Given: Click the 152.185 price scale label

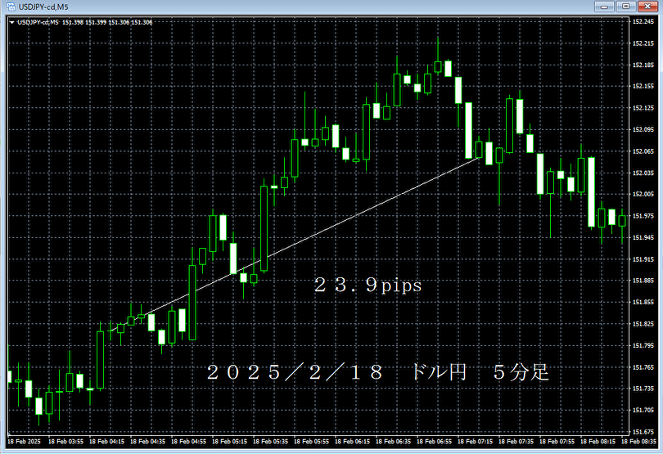Looking at the screenshot, I should (x=643, y=65).
